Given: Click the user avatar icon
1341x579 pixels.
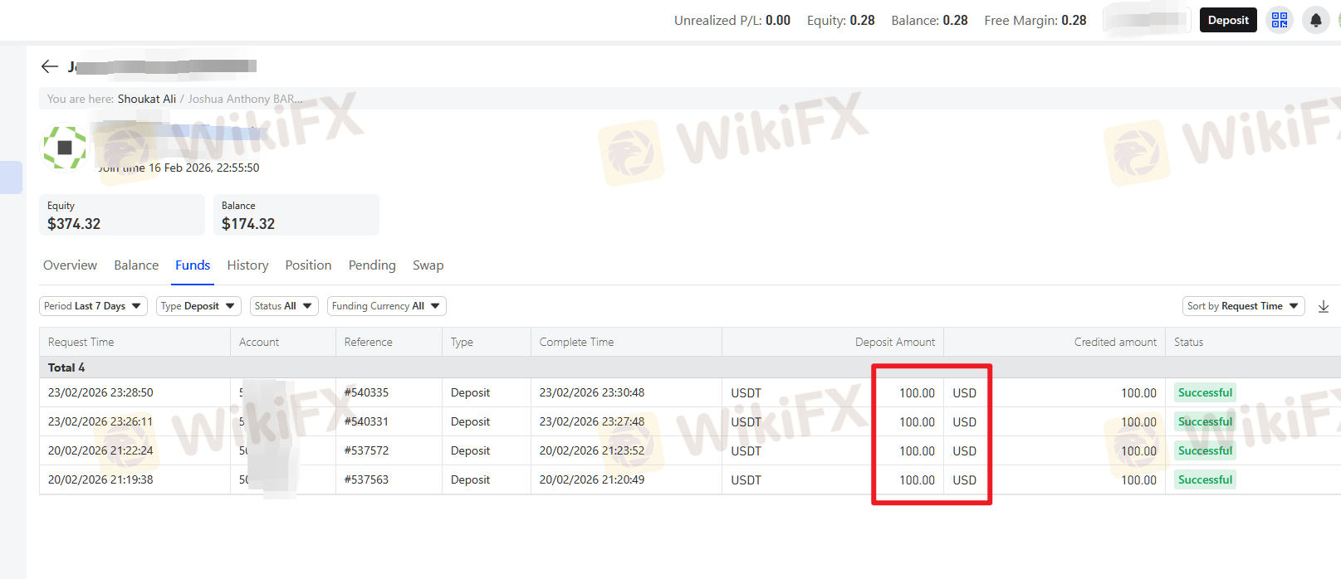Looking at the screenshot, I should [x=65, y=148].
